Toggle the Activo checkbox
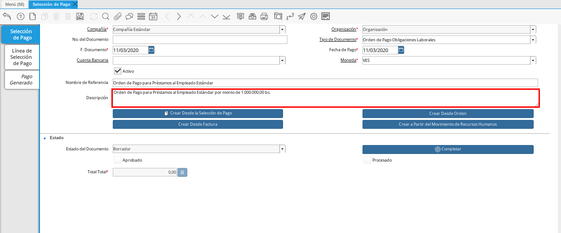 (x=118, y=71)
